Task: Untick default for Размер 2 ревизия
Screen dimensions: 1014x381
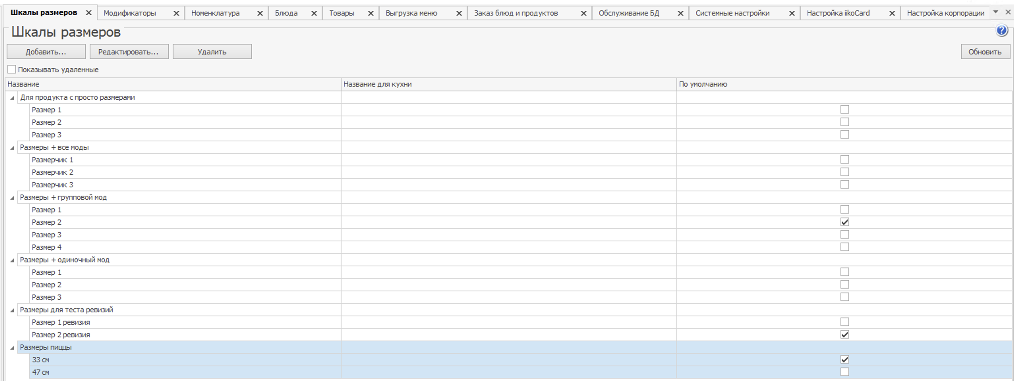Action: coord(844,335)
